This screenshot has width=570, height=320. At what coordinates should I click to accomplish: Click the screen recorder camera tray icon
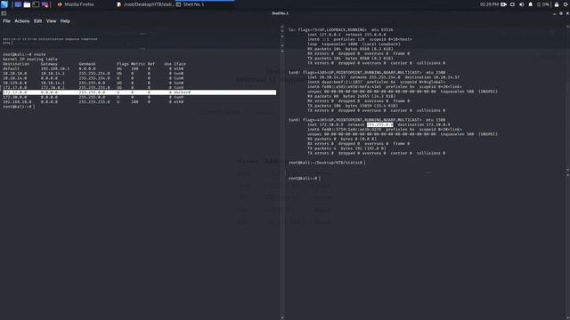(x=503, y=4)
